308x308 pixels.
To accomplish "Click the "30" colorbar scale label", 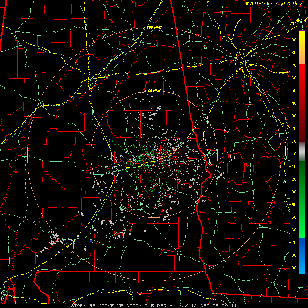I will pyautogui.click(x=294, y=116).
